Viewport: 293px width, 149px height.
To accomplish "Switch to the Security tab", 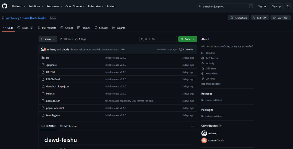I will click(101, 28).
